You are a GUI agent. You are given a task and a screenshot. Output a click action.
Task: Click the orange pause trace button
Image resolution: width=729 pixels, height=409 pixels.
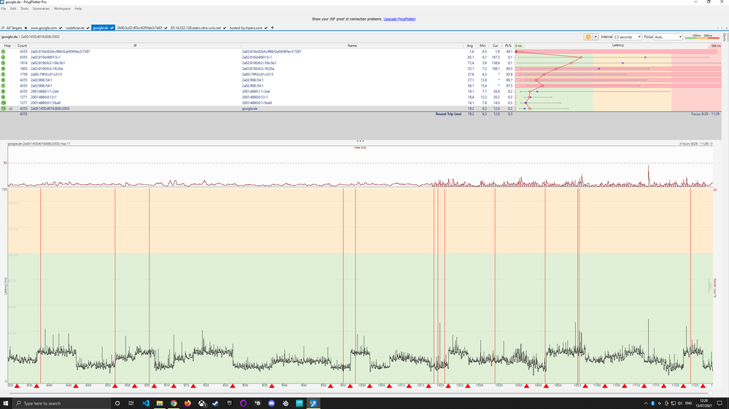(587, 36)
